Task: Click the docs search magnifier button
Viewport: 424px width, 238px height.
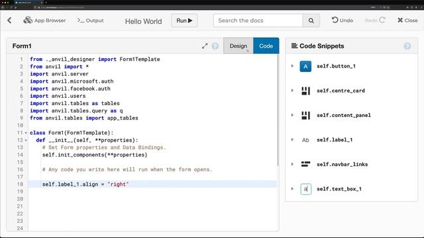Action: (311, 20)
